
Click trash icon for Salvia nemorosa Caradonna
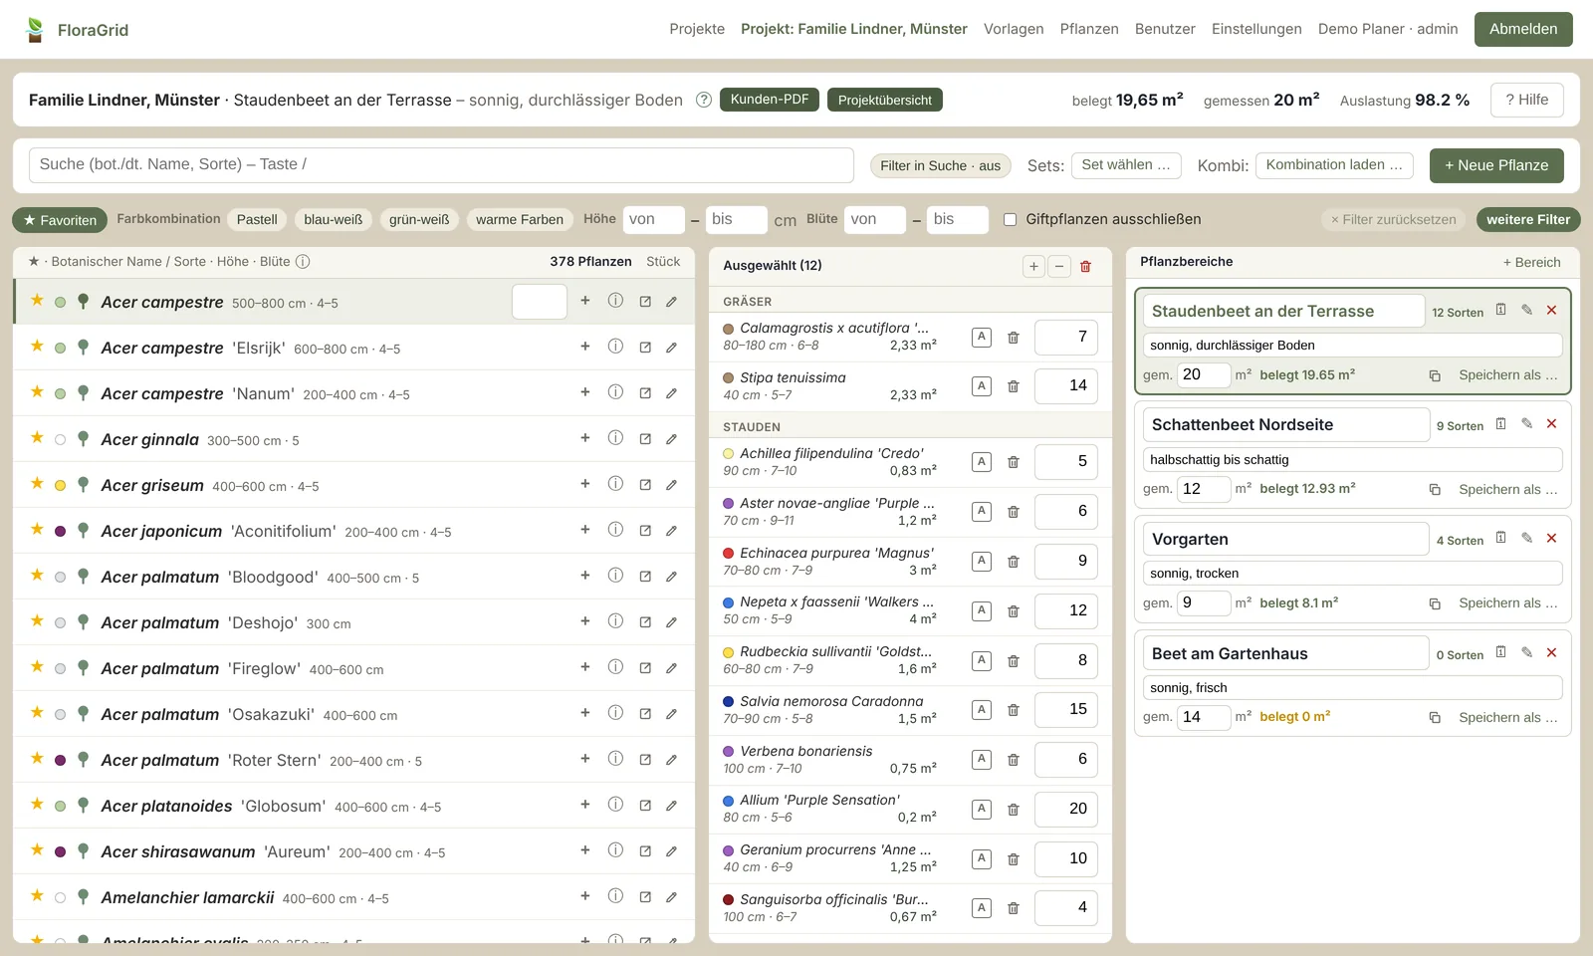click(1014, 710)
